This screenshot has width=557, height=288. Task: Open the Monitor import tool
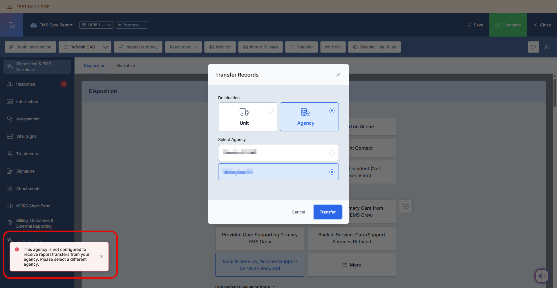(220, 47)
